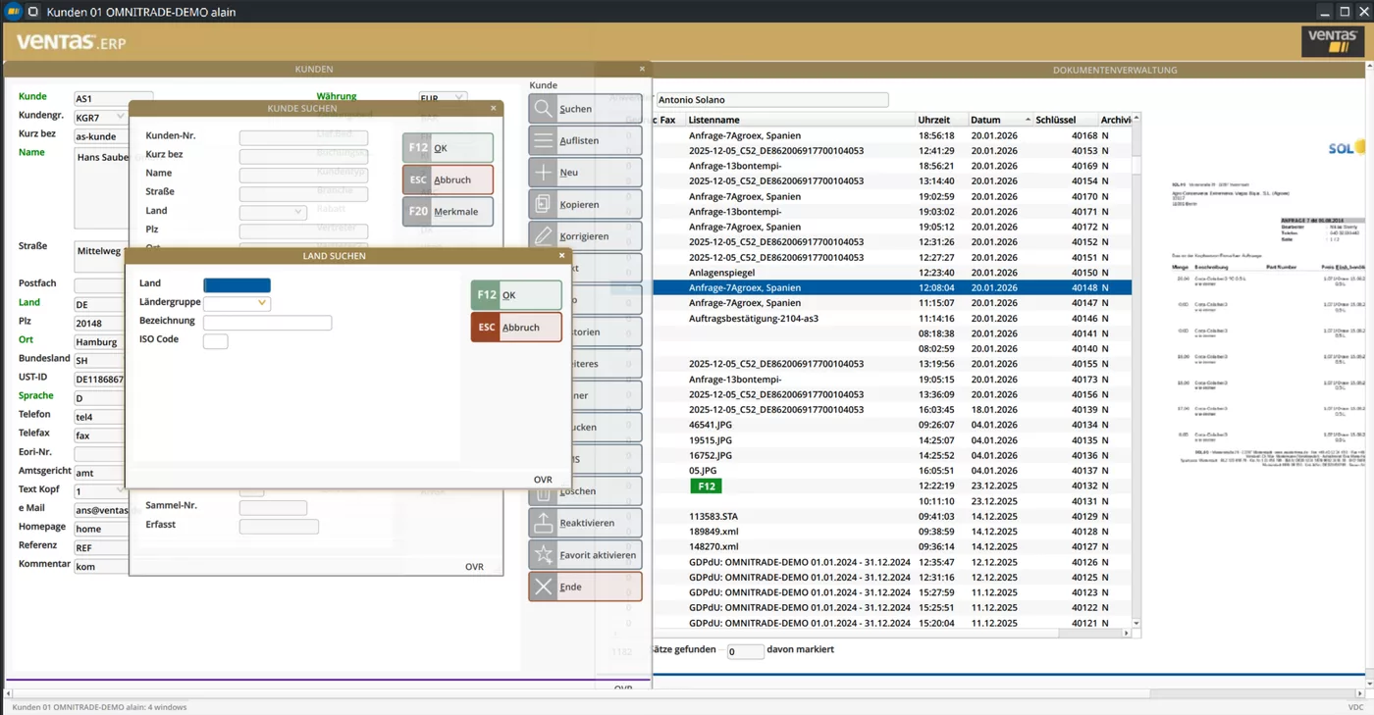Image resolution: width=1374 pixels, height=715 pixels.
Task: Open the Ländergruppe dropdown
Action: click(261, 303)
